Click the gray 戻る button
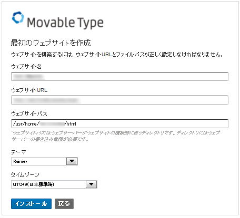Image resolution: width=240 pixels, height=218 pixels. coord(64,204)
